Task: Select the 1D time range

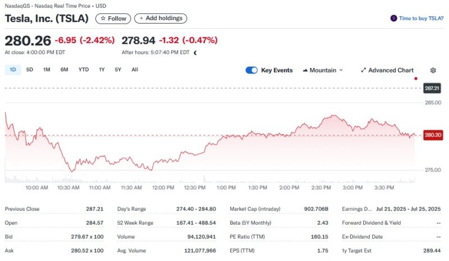Action: click(13, 70)
